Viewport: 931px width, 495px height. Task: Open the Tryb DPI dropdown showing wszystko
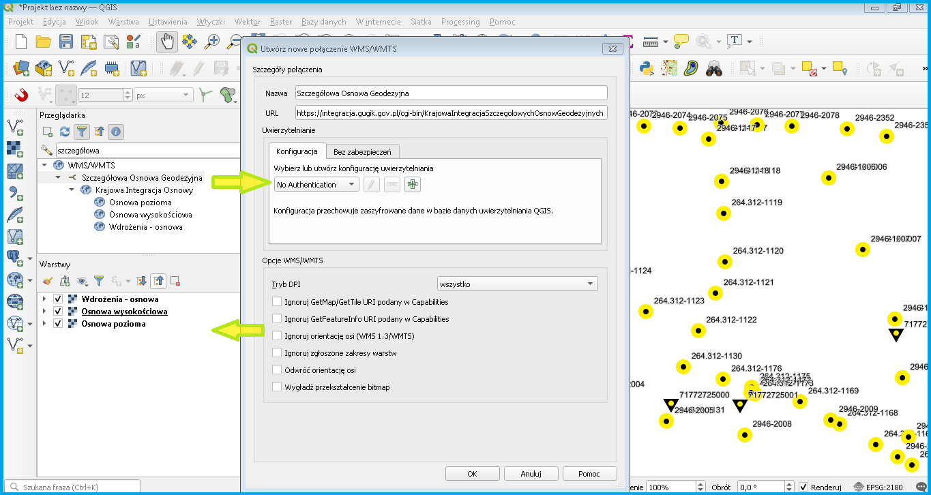tap(518, 284)
